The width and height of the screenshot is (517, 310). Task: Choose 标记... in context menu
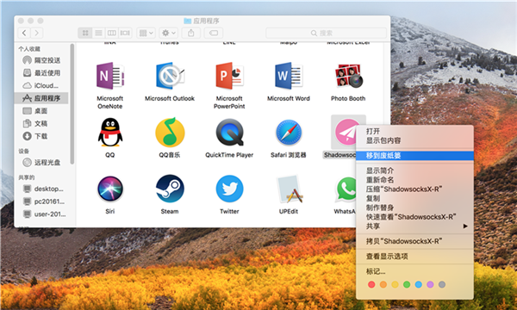tap(414, 271)
